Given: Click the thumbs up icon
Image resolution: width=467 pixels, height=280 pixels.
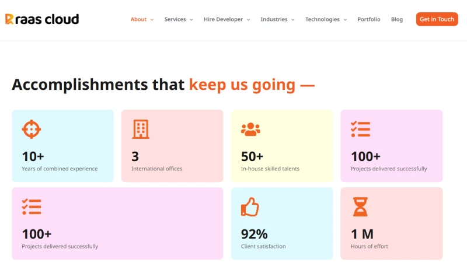Looking at the screenshot, I should point(250,206).
